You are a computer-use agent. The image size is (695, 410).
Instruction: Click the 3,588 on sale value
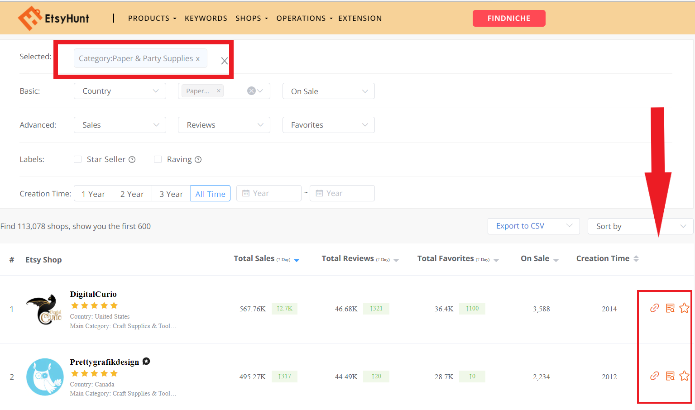tap(542, 309)
